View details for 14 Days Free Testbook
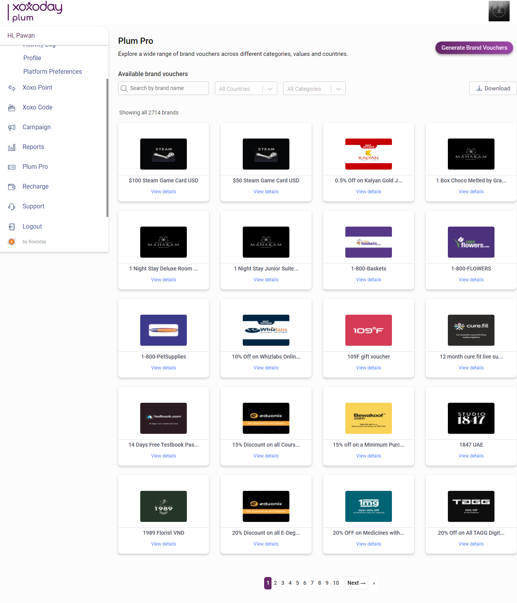 [164, 456]
